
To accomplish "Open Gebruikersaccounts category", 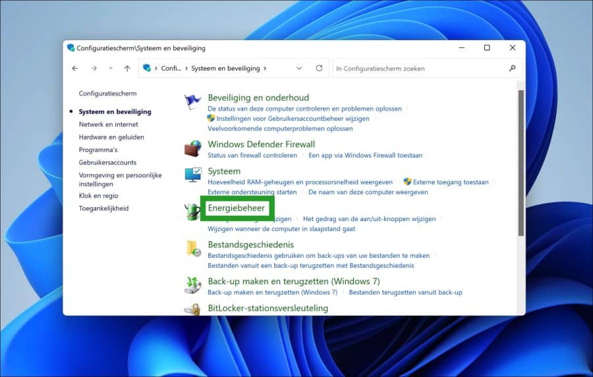I will tap(108, 163).
